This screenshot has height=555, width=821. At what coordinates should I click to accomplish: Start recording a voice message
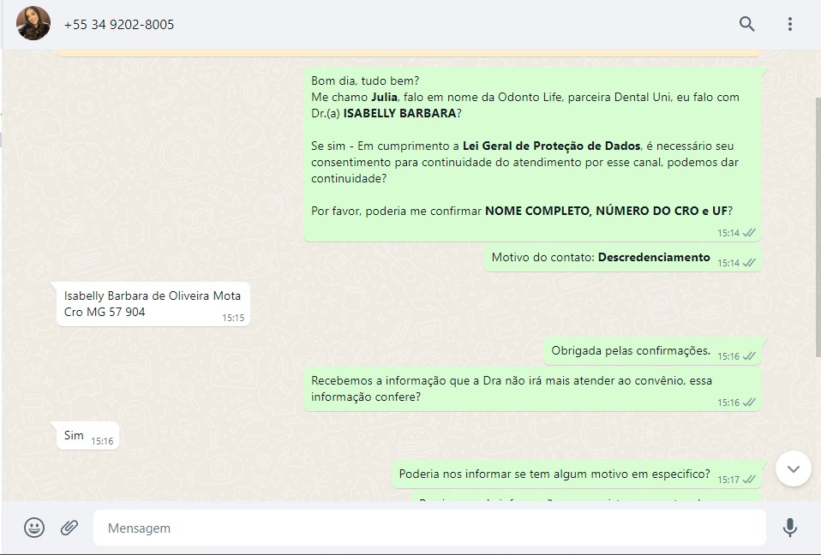tap(789, 528)
